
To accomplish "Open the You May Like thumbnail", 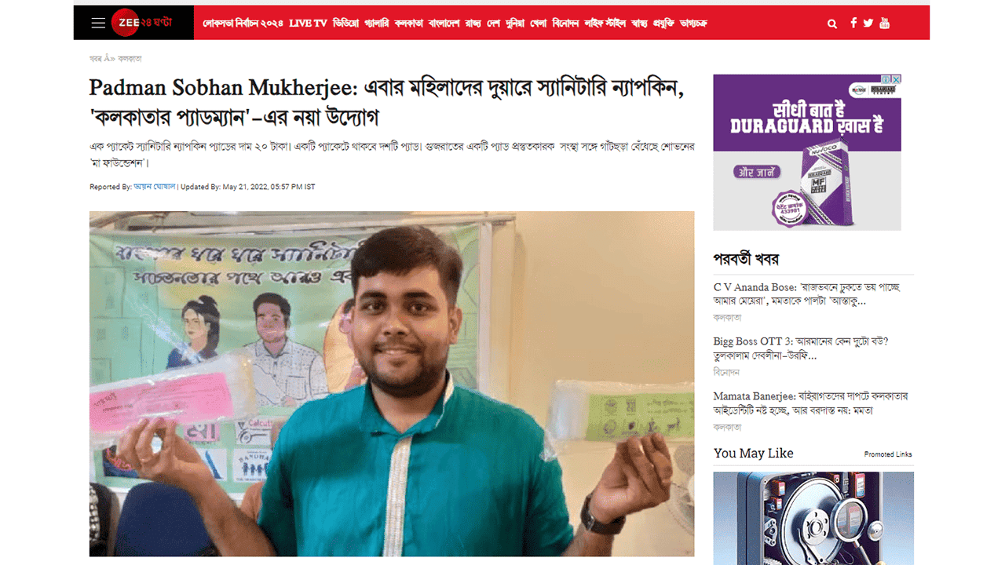I will point(813,518).
